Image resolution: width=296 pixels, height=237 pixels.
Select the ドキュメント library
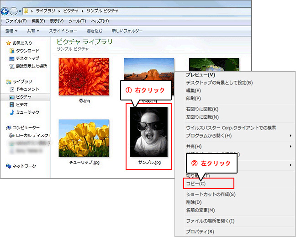[x=27, y=90]
